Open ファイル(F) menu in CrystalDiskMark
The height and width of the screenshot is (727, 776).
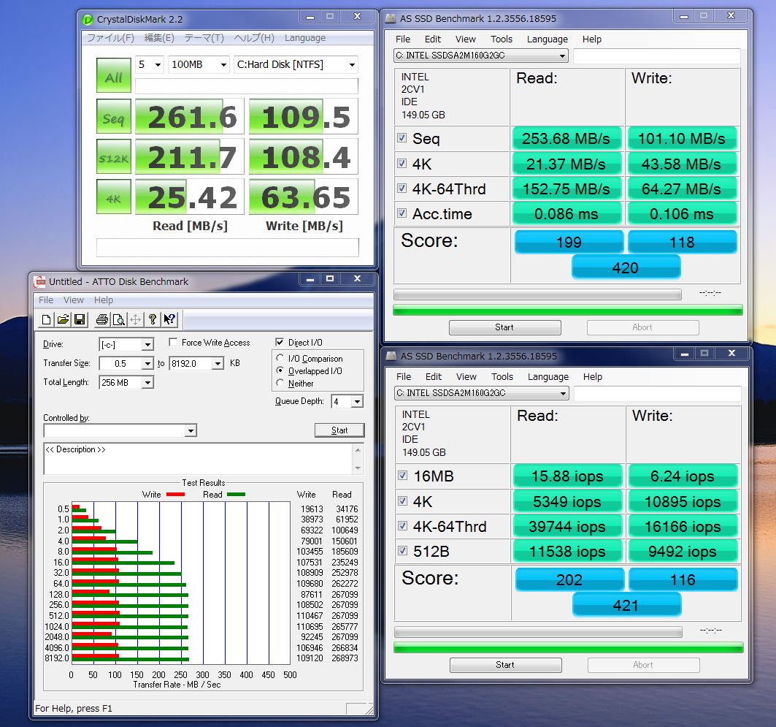[x=110, y=38]
